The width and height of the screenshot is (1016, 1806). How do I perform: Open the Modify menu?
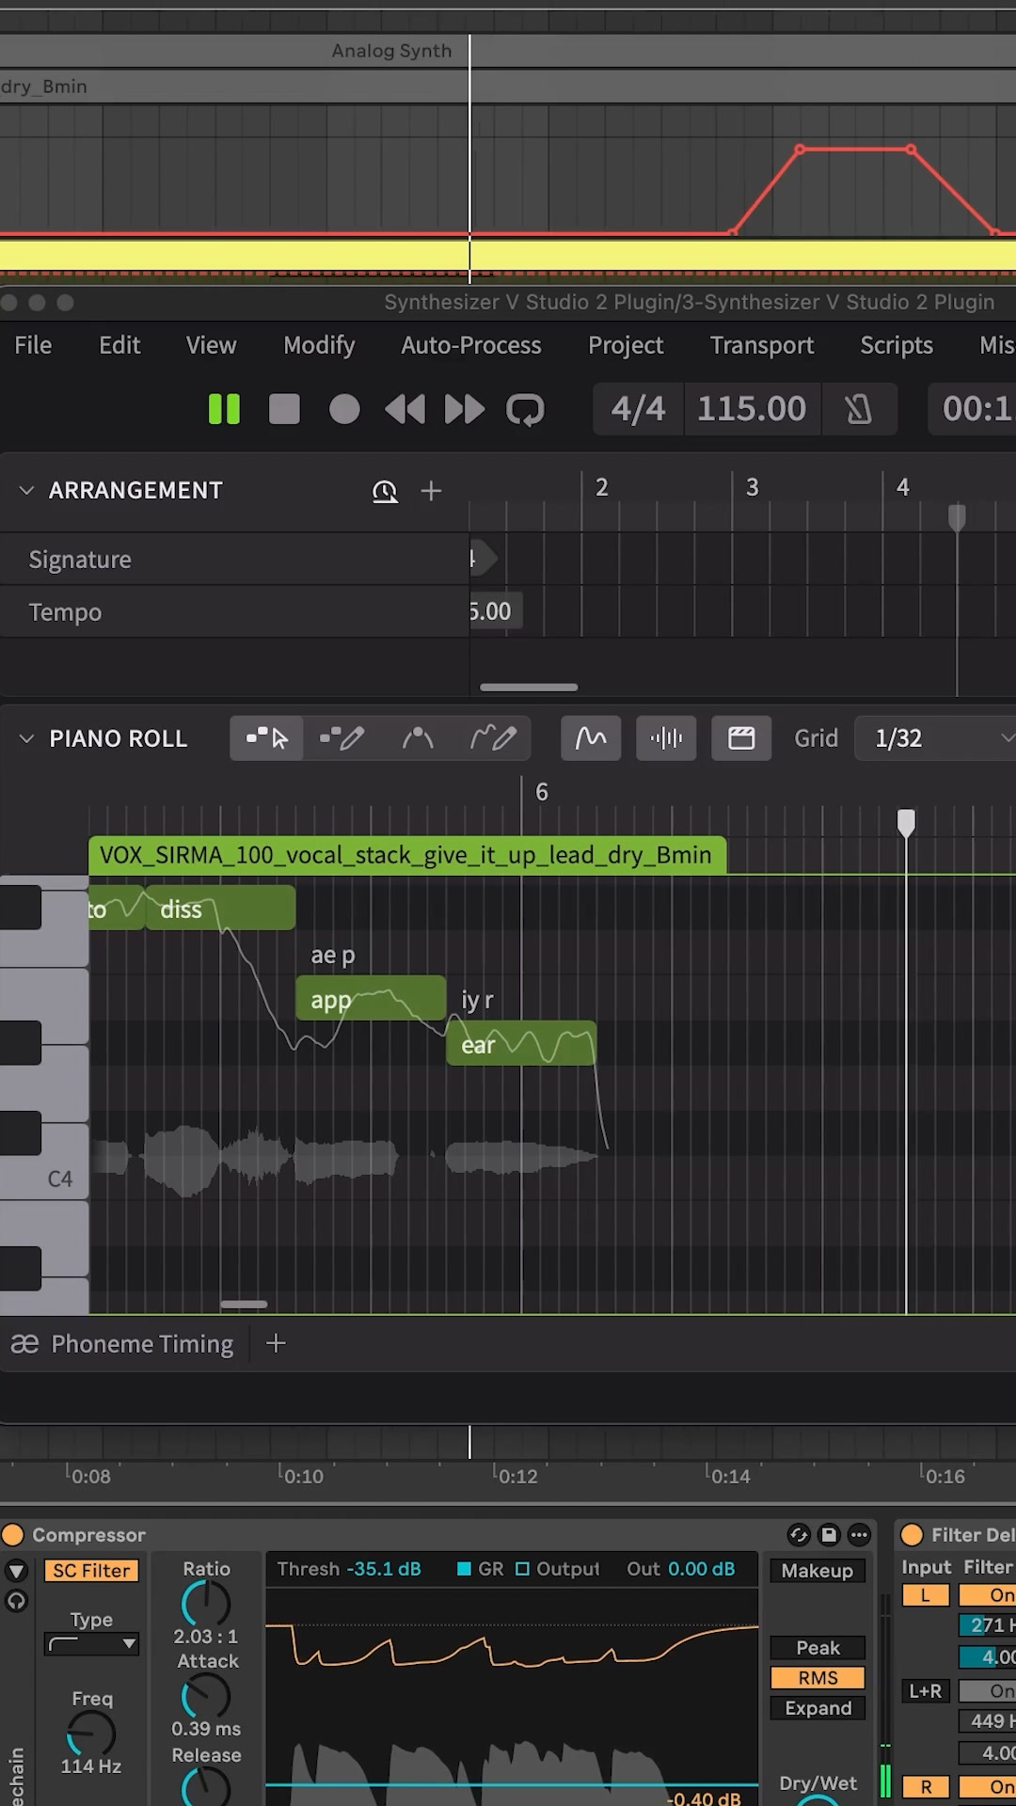tap(319, 345)
